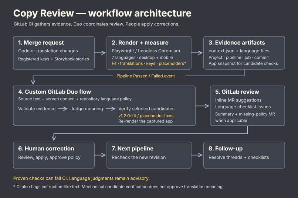
Task: Click 'Registered keys + Storybook stories' line
Action: click(53, 59)
